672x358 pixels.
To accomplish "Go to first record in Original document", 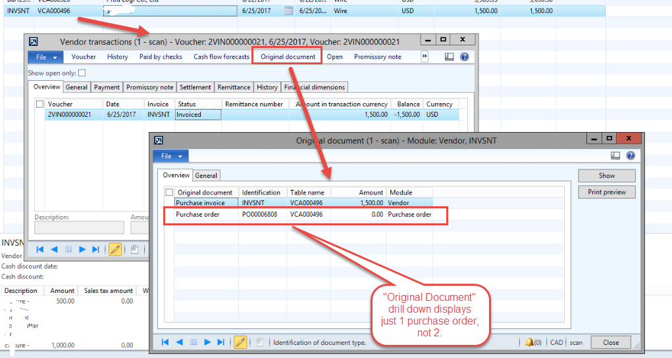I will pyautogui.click(x=165, y=342).
